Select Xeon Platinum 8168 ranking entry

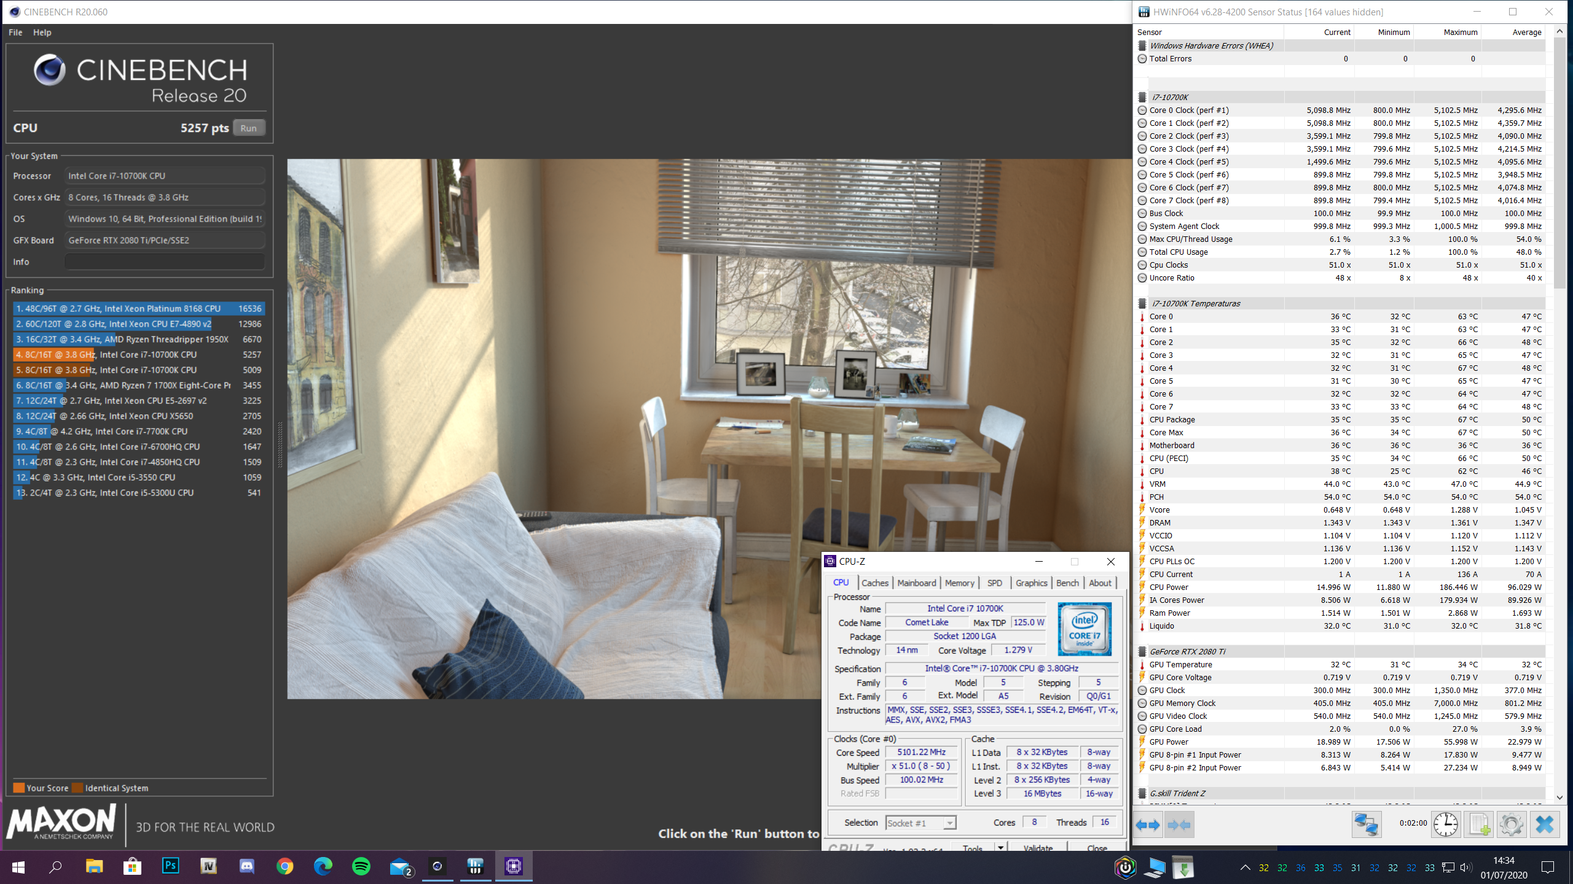pyautogui.click(x=139, y=309)
